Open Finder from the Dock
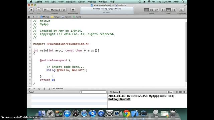Viewport: 214px width, 120px height. click(x=42, y=113)
